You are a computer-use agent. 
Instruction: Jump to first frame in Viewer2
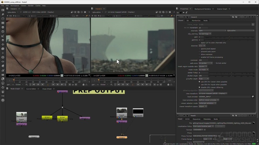(119, 84)
